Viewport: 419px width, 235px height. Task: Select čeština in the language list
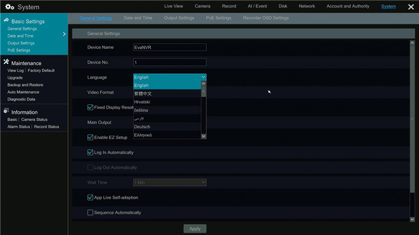[167, 110]
